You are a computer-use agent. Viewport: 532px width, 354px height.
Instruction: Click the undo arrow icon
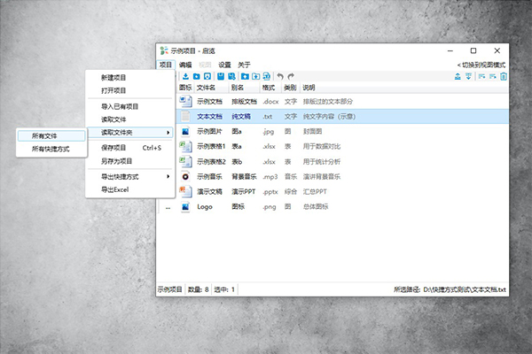pyautogui.click(x=280, y=76)
